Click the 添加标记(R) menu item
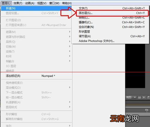This screenshot has height=127, width=150. coord(37,76)
